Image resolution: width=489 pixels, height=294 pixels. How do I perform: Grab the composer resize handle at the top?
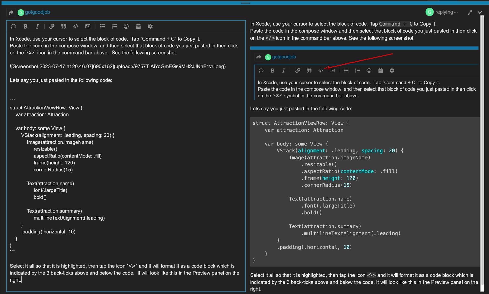[245, 3]
